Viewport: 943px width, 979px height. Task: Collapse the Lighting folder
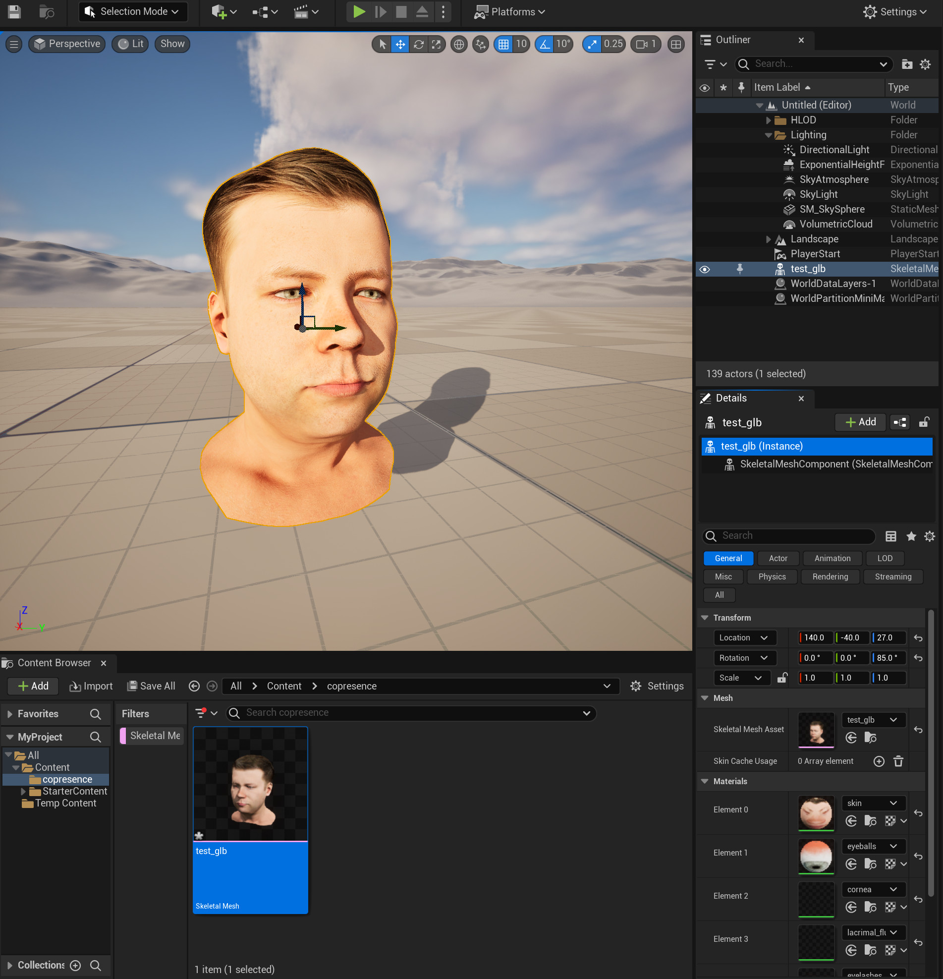768,135
